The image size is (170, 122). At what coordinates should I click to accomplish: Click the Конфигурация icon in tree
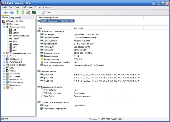[x=7, y=82]
